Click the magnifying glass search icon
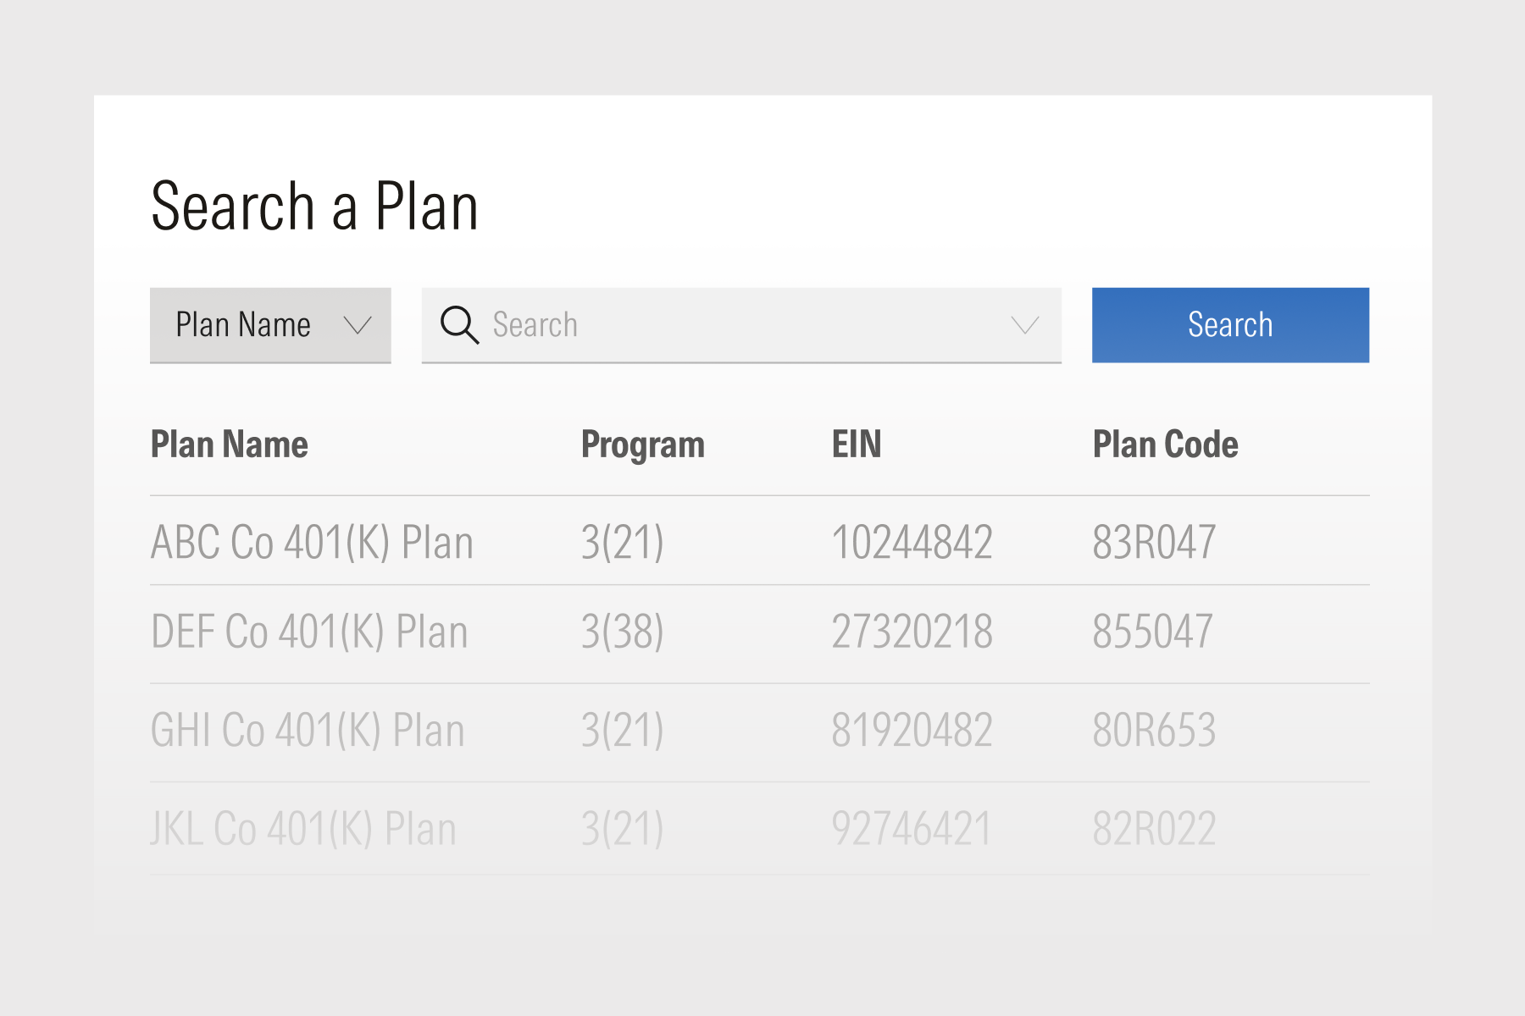 click(458, 324)
